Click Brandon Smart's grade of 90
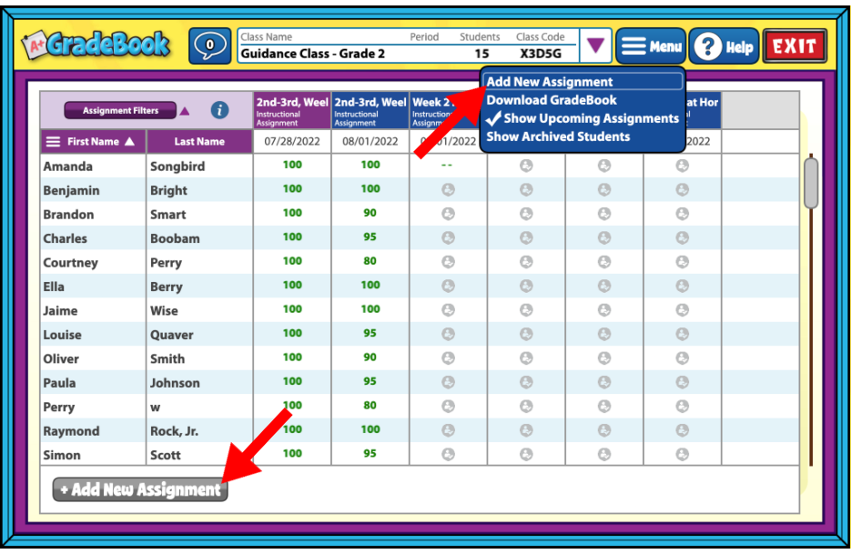This screenshot has width=851, height=554. click(370, 213)
